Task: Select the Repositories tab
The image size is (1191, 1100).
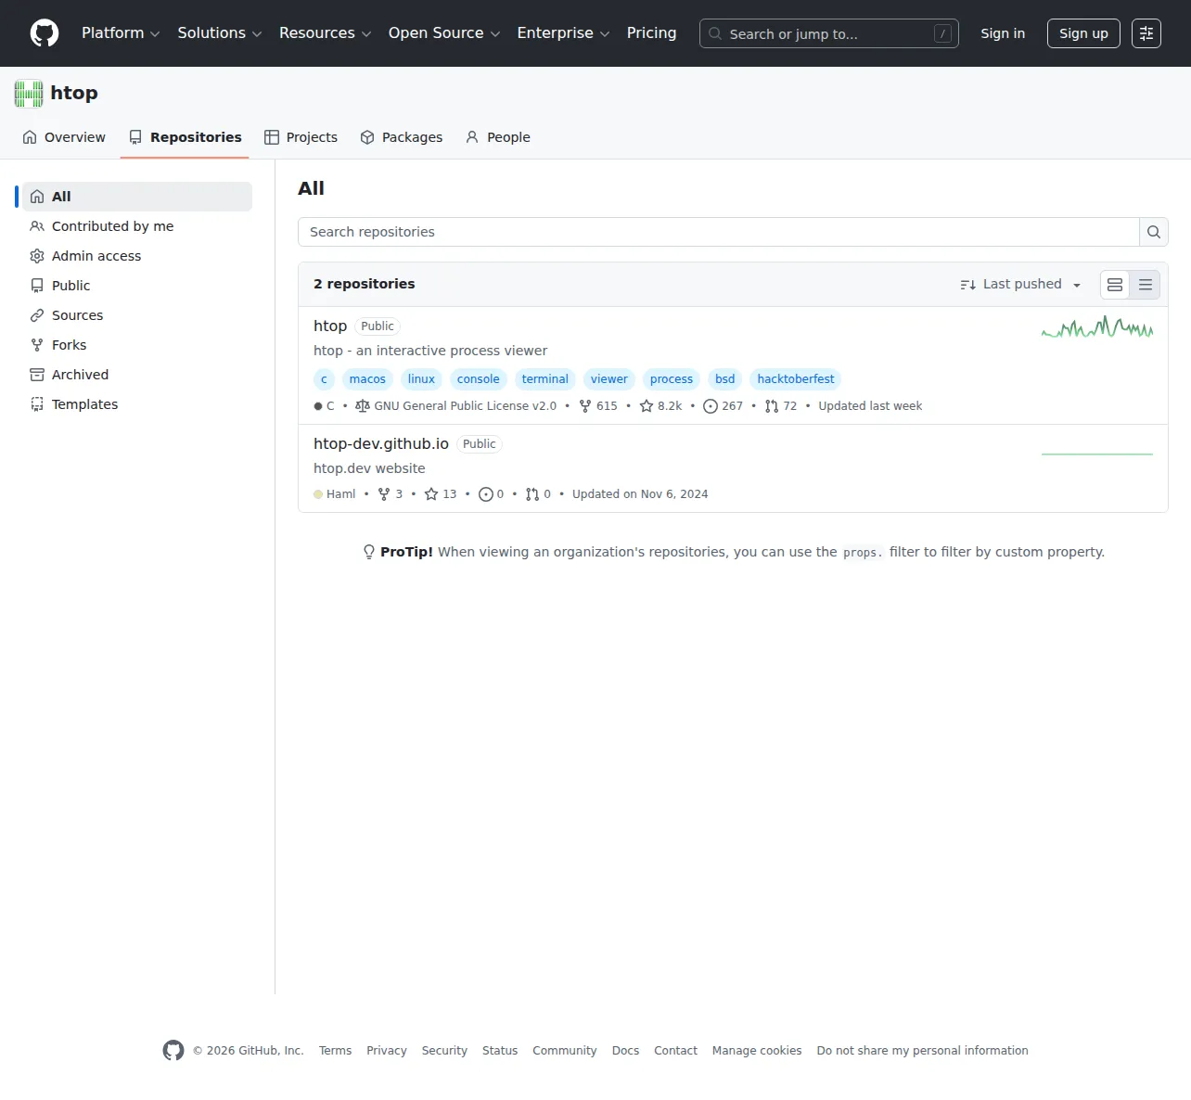Action: coord(185,137)
